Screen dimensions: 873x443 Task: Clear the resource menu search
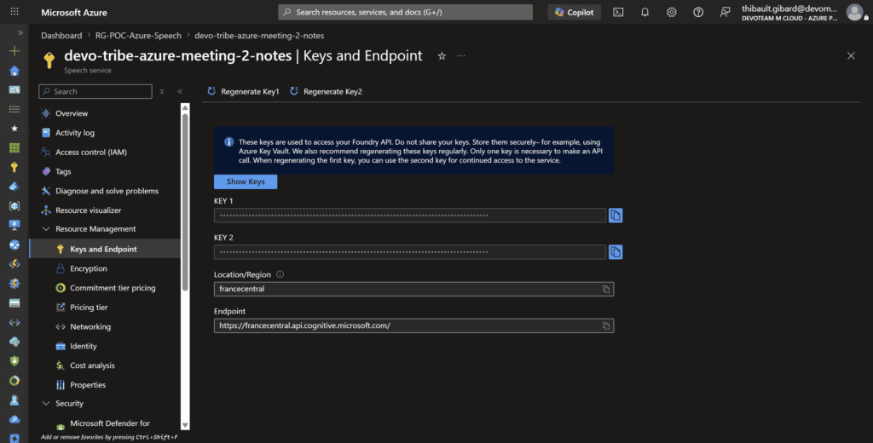[x=161, y=91]
